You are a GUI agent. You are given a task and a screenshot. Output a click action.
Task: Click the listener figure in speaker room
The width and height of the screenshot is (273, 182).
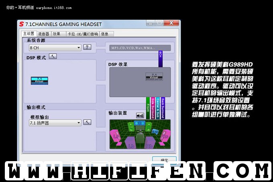(140, 137)
